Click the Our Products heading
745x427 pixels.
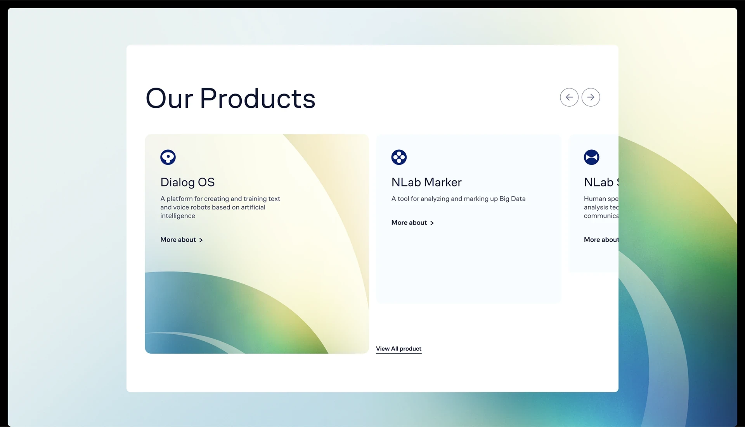230,98
